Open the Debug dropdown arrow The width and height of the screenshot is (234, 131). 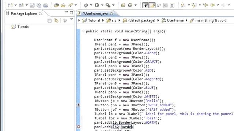click(91, 5)
